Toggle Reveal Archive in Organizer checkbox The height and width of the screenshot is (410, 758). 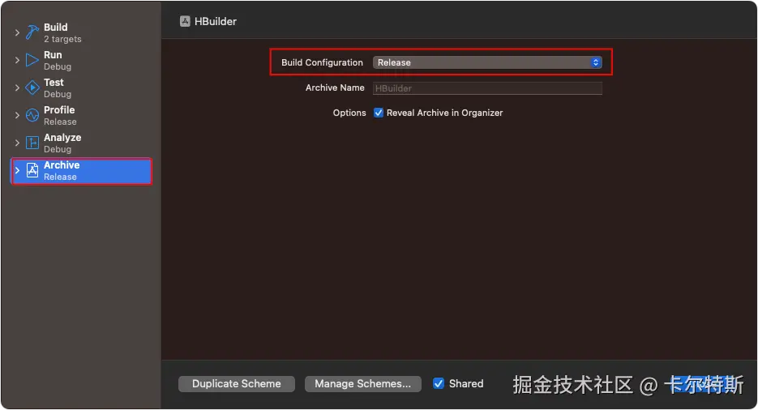point(379,113)
